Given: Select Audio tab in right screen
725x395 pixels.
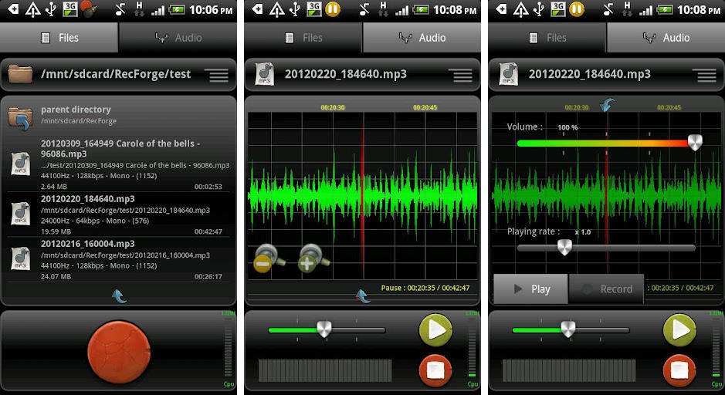Looking at the screenshot, I should coord(666,38).
